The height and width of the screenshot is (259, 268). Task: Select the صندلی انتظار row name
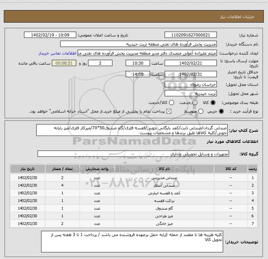point(164,185)
